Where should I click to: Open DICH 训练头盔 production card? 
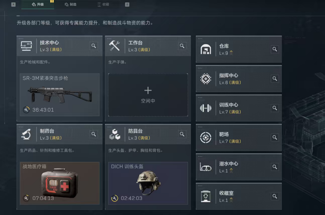[x=148, y=183]
